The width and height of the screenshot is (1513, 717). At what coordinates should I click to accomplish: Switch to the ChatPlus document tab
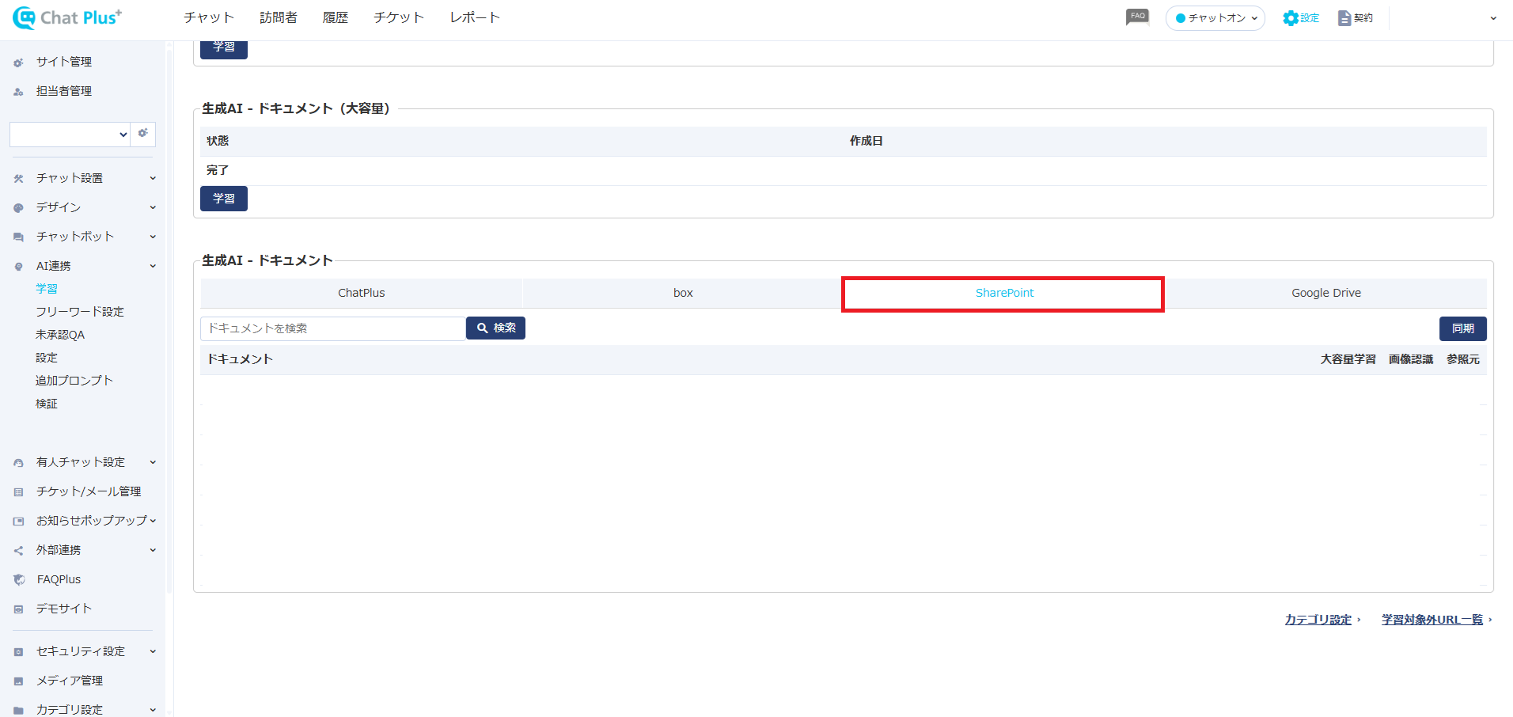(362, 293)
